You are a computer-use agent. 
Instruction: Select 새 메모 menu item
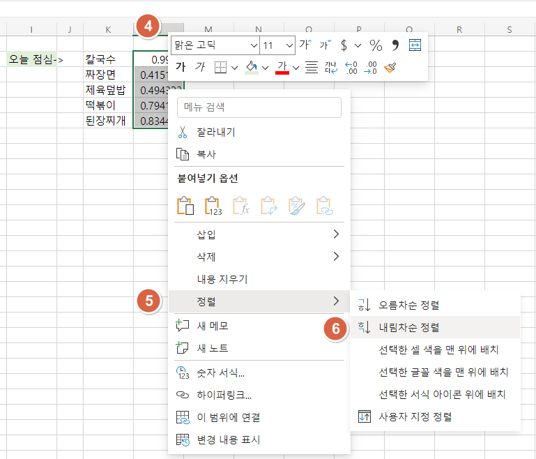(x=259, y=326)
